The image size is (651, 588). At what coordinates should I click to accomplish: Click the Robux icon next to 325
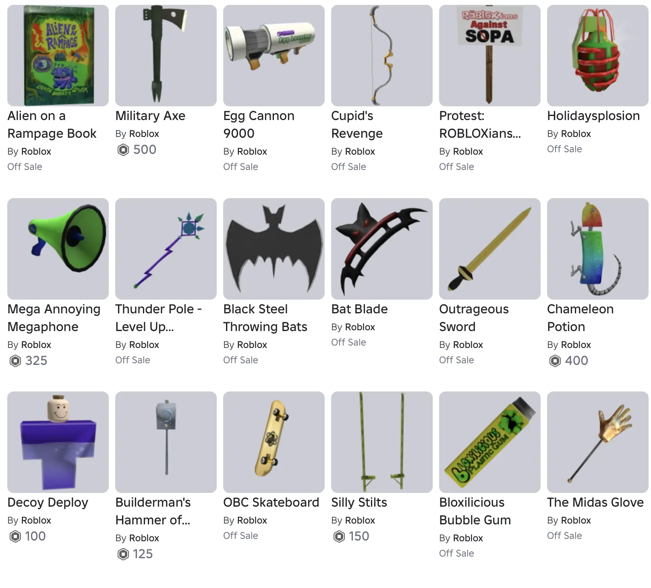(x=15, y=361)
